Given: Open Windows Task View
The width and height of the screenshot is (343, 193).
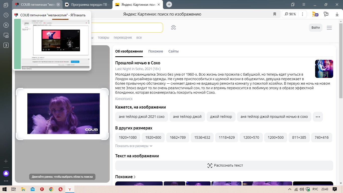Looking at the screenshot, I should 14,189.
